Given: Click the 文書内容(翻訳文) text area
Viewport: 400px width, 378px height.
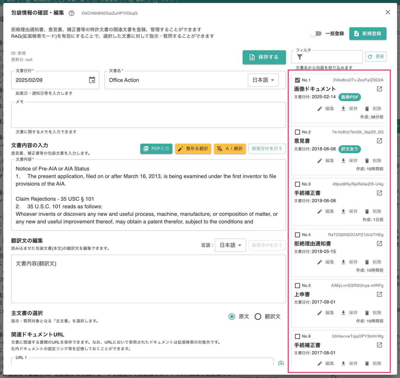Looking at the screenshot, I should click(149, 279).
